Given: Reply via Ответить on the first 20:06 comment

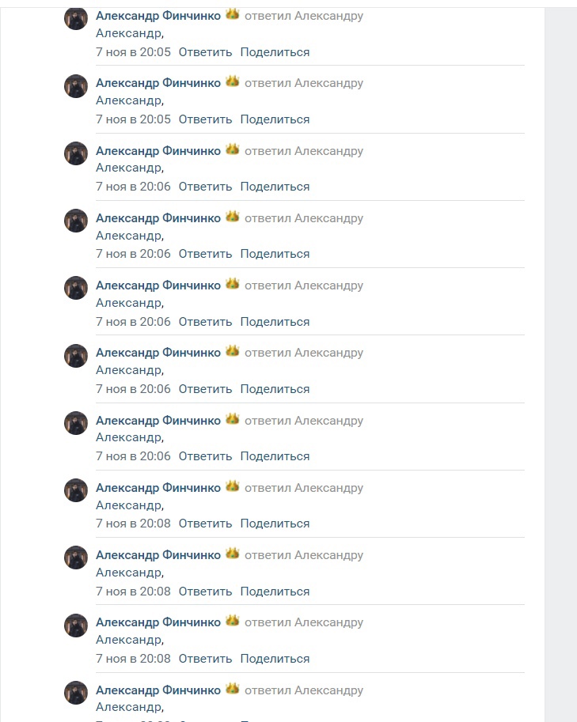Looking at the screenshot, I should tap(205, 187).
